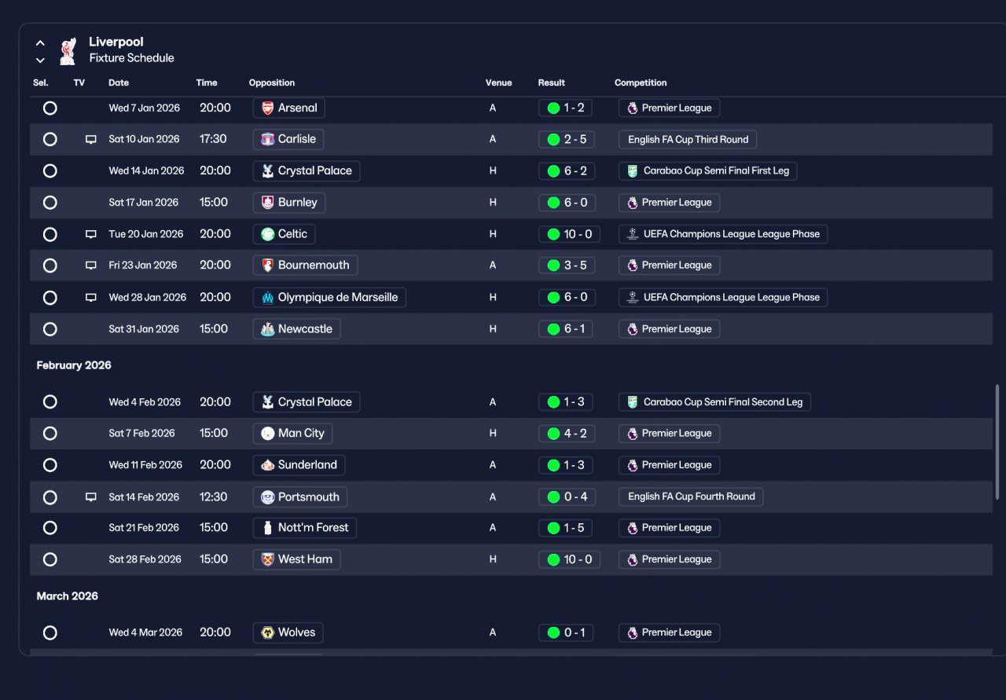Click the Sunderland club badge icon
The width and height of the screenshot is (1006, 700).
[268, 465]
